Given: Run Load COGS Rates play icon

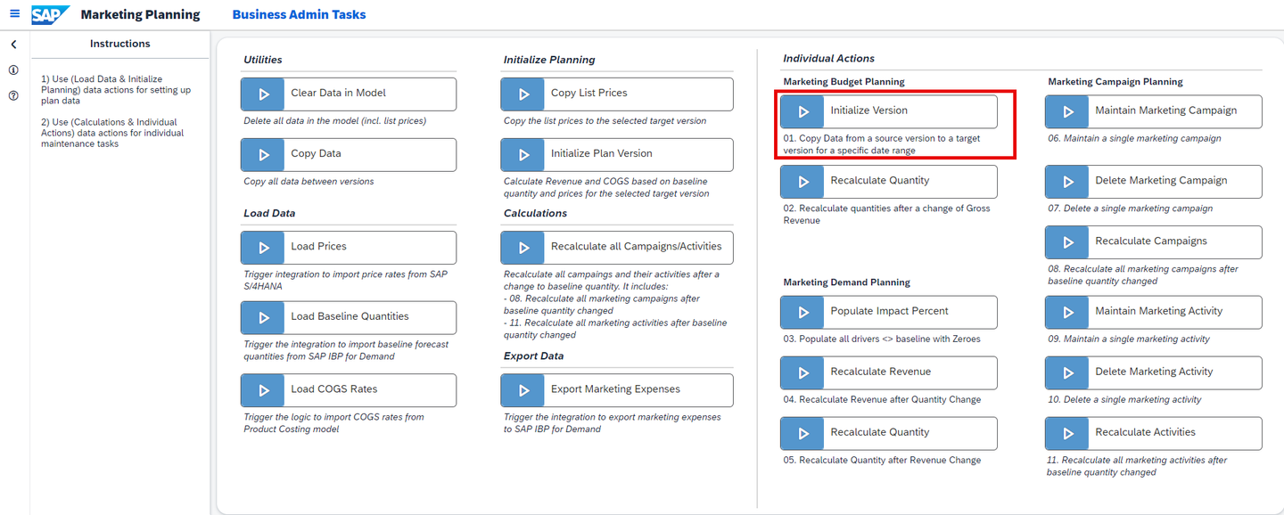Looking at the screenshot, I should [x=264, y=389].
